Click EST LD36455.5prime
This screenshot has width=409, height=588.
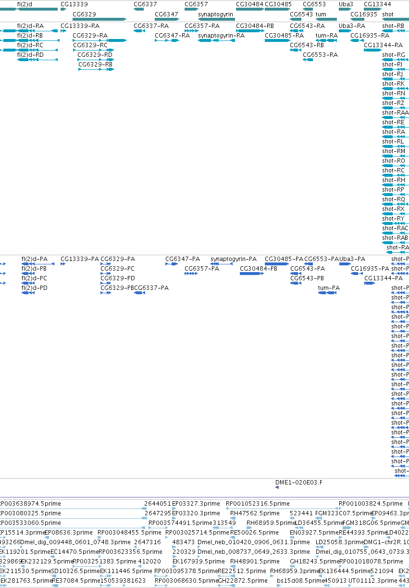[x=318, y=523]
